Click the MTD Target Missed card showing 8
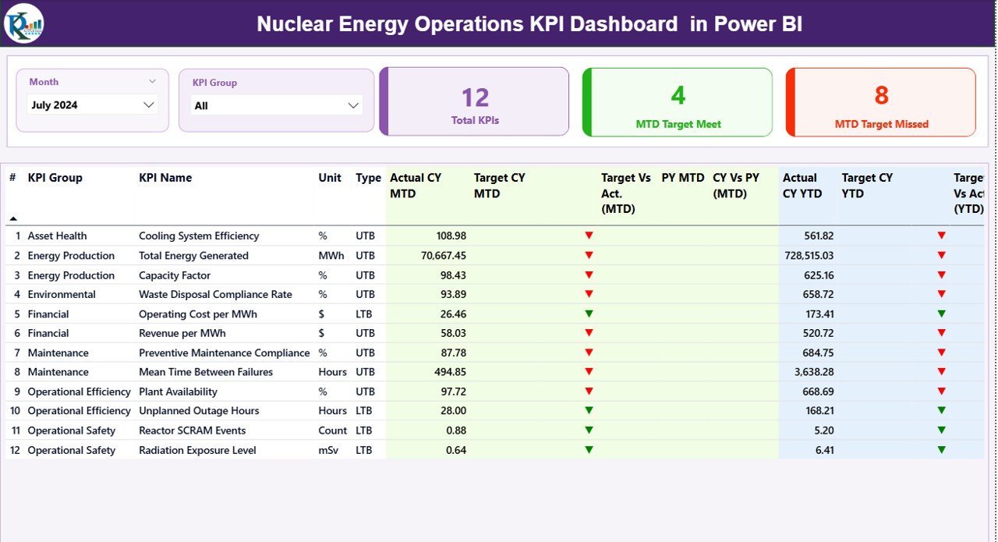This screenshot has height=542, width=998. pyautogui.click(x=880, y=101)
